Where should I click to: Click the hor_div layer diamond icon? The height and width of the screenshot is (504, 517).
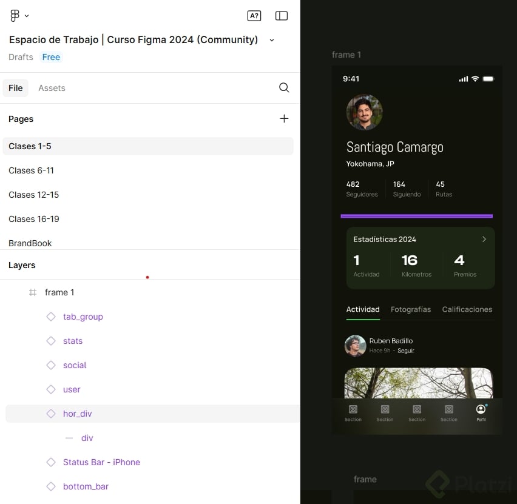point(51,414)
